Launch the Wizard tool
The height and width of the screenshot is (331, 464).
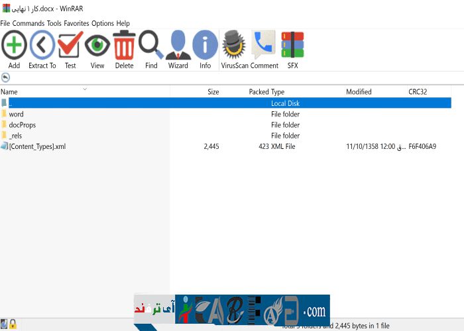(178, 46)
